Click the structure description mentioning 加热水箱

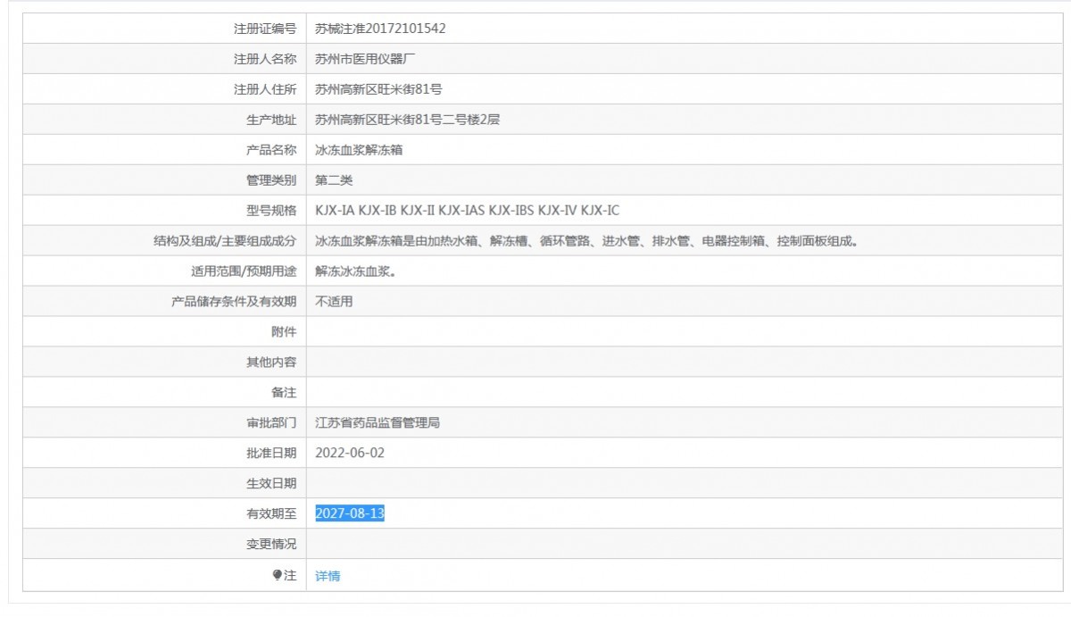point(586,241)
